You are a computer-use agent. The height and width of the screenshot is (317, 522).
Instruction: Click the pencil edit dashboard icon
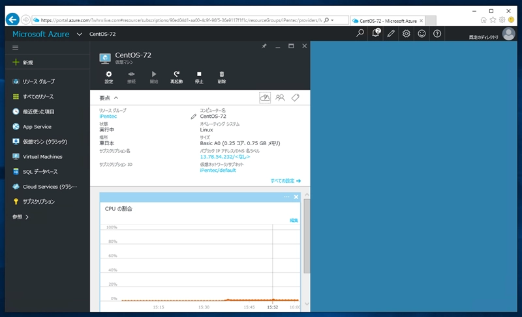coord(391,34)
